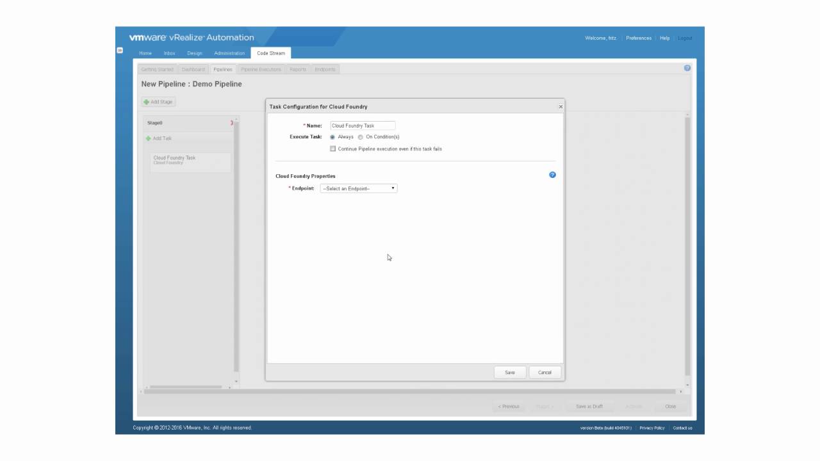Close the Task Configuration dialog with the X
Screen dimensions: 820x461
point(561,107)
